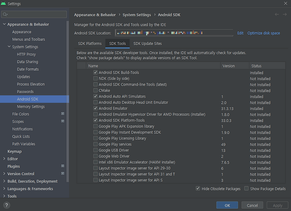Switch to SDK Platforms tab
The width and height of the screenshot is (291, 211).
click(x=90, y=43)
